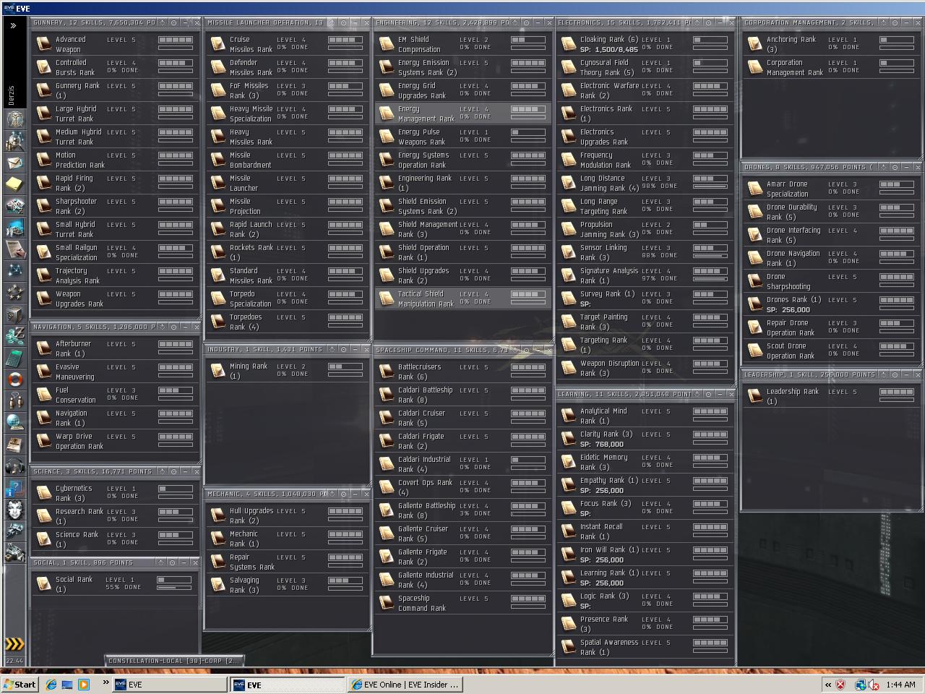Open the Wallet icon in the sidebar
925x694 pixels.
click(15, 335)
